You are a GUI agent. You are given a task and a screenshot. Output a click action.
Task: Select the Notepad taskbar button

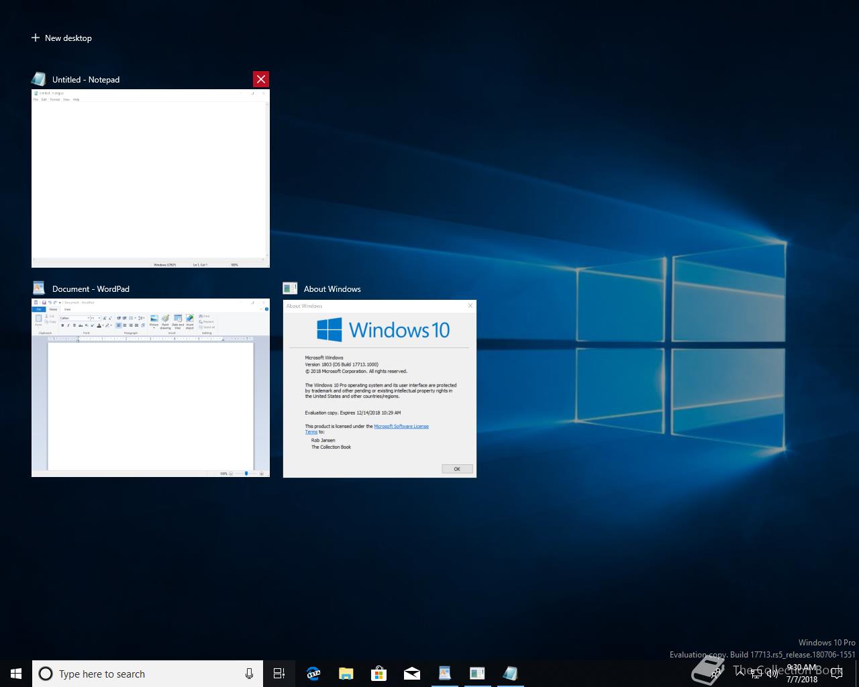point(510,674)
